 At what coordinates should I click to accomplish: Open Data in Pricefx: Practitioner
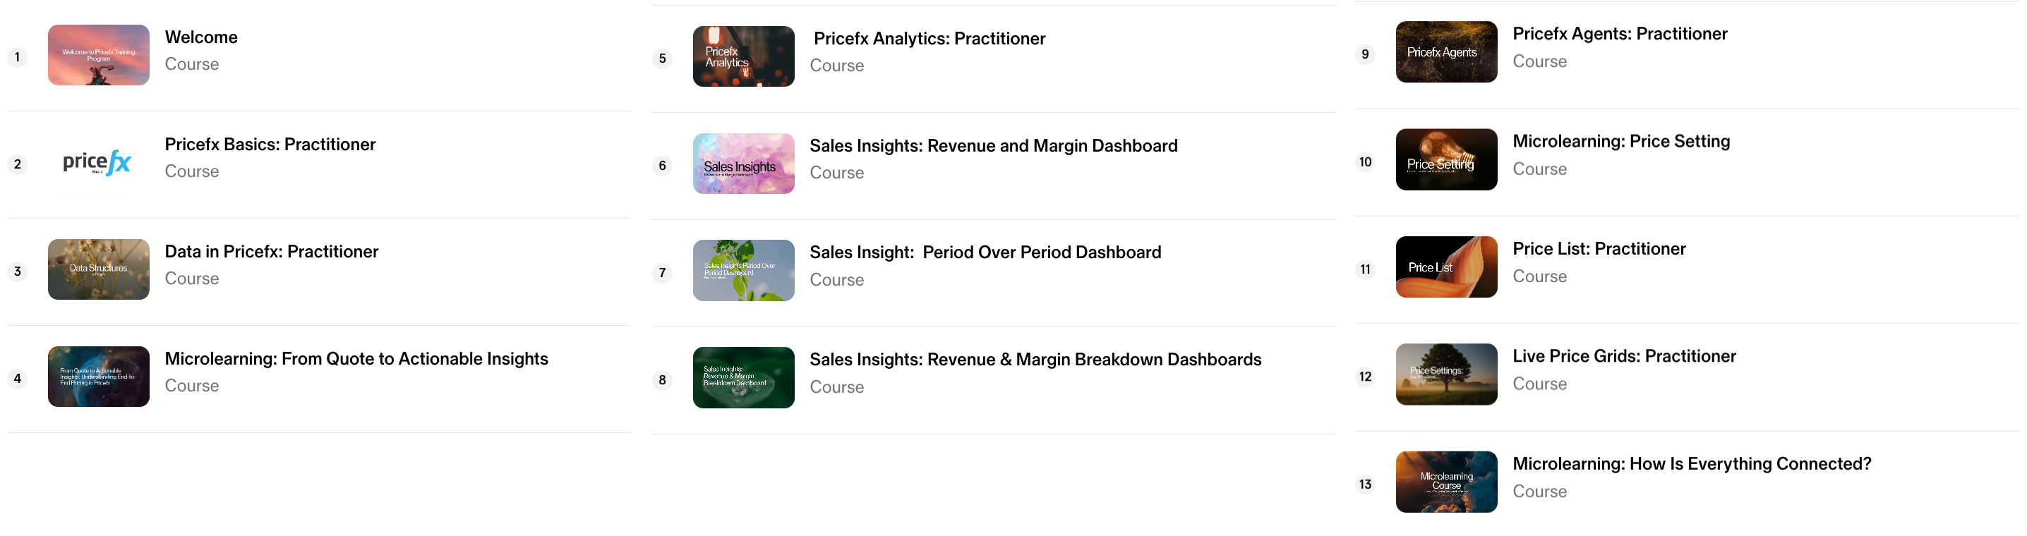click(272, 252)
